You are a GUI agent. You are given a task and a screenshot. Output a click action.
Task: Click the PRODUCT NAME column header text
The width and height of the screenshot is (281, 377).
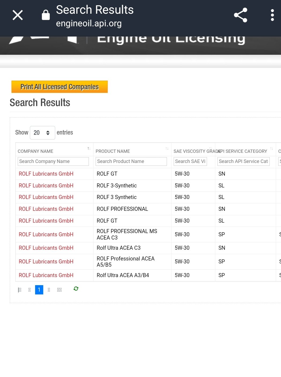pyautogui.click(x=113, y=151)
